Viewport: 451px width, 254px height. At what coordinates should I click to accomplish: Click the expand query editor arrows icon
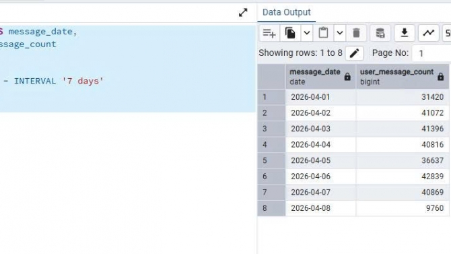coord(243,13)
